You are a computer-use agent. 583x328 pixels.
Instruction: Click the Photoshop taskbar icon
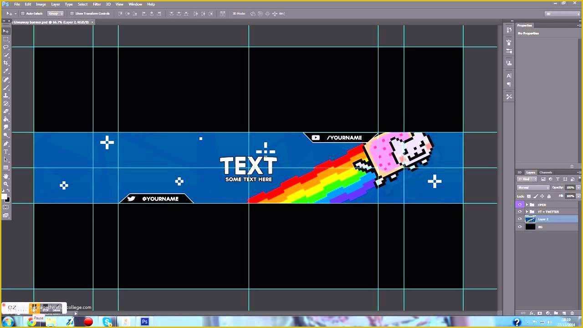click(x=144, y=322)
